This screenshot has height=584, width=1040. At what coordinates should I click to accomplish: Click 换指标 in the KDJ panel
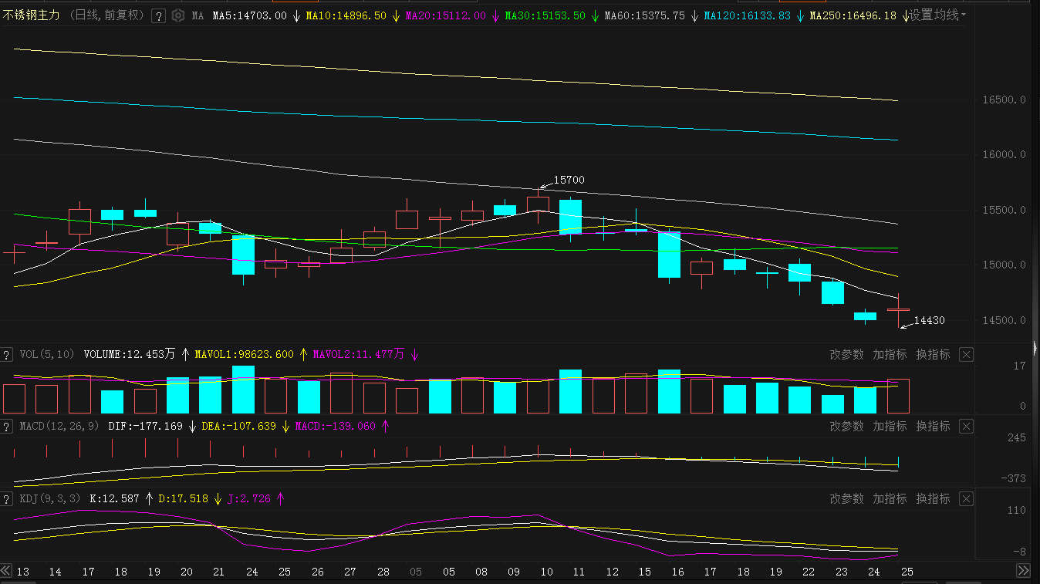(933, 499)
